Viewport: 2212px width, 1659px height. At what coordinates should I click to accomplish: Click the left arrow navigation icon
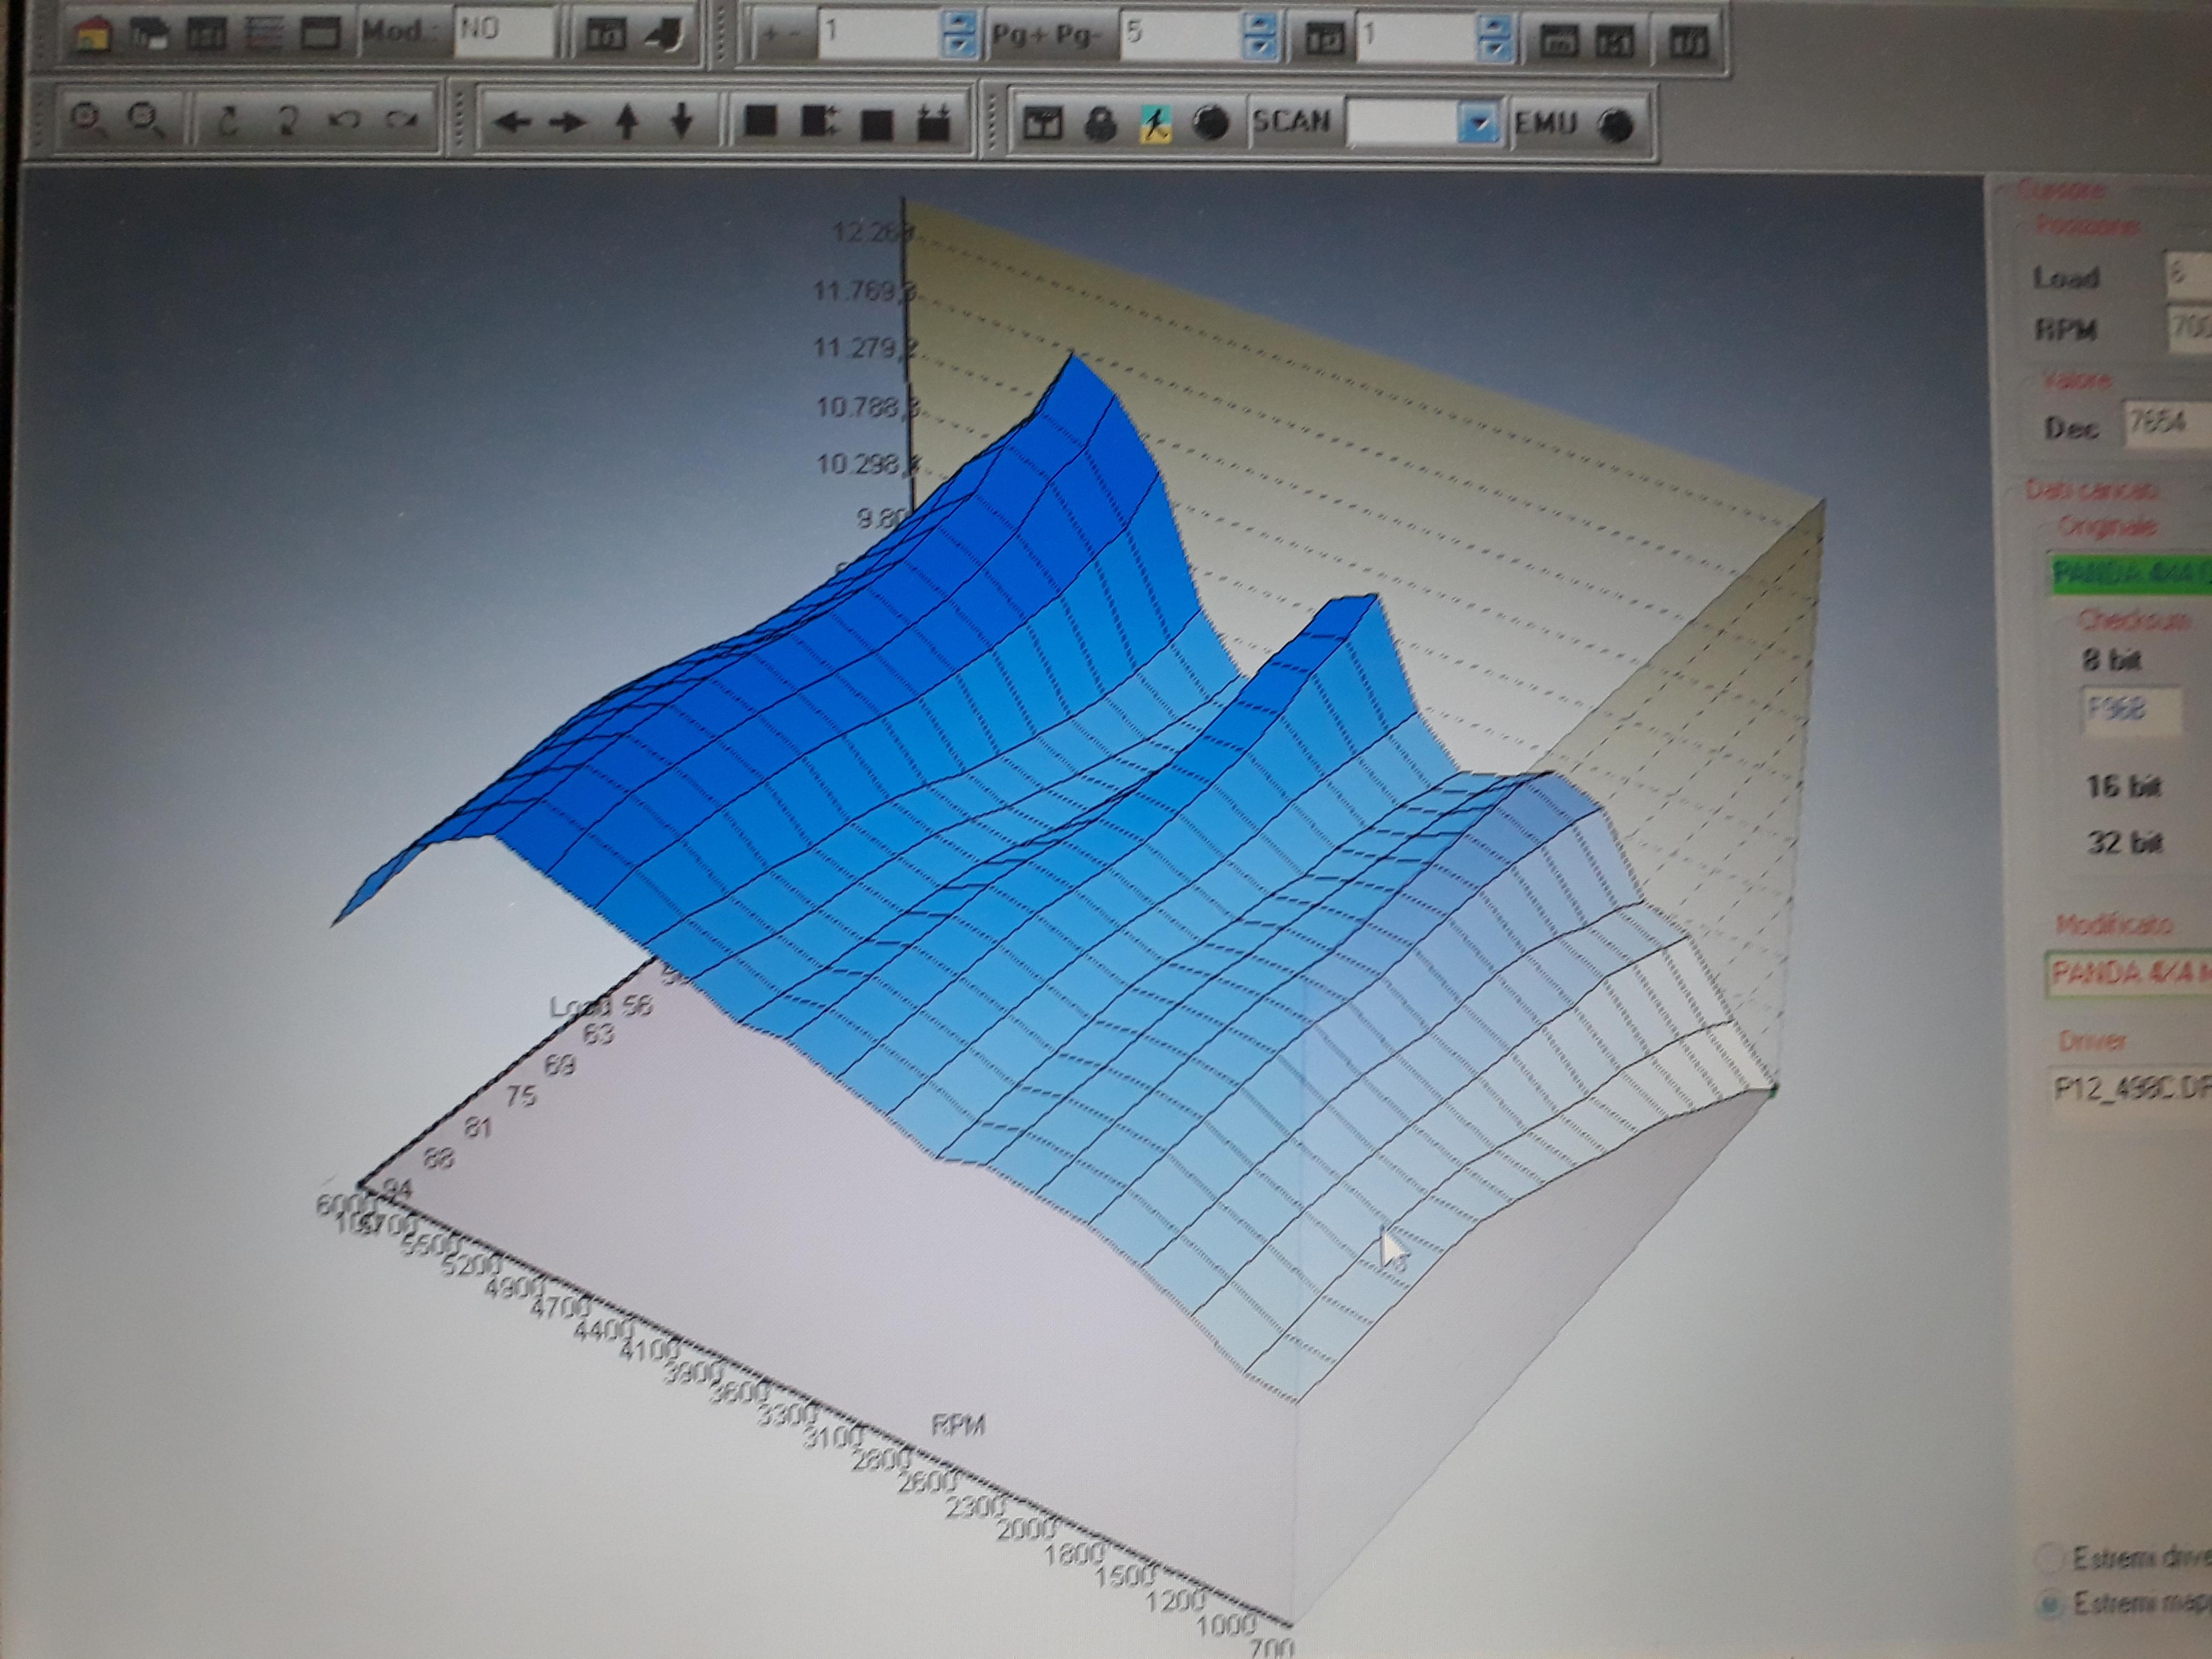512,123
